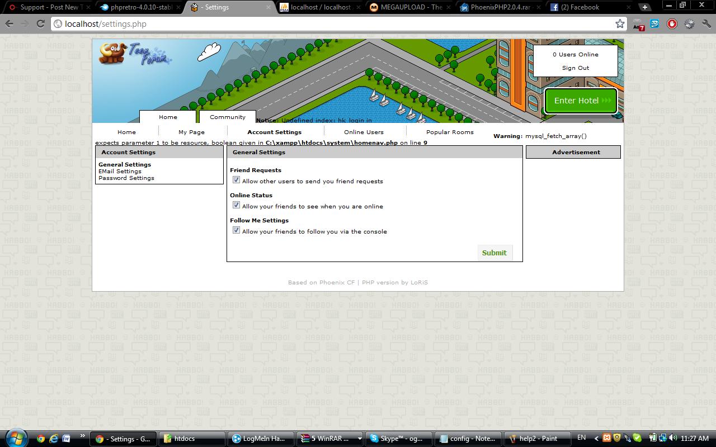716x447 pixels.
Task: Switch to the phpretro-4.0.10 tab
Action: click(140, 7)
